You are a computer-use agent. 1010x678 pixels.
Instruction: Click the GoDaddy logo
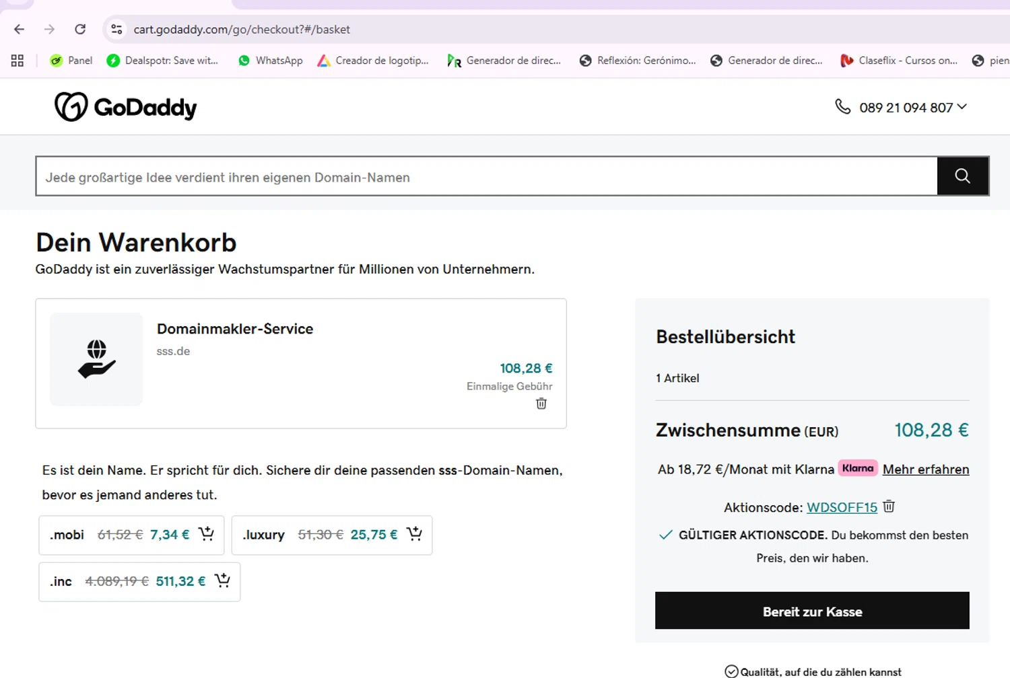click(126, 107)
